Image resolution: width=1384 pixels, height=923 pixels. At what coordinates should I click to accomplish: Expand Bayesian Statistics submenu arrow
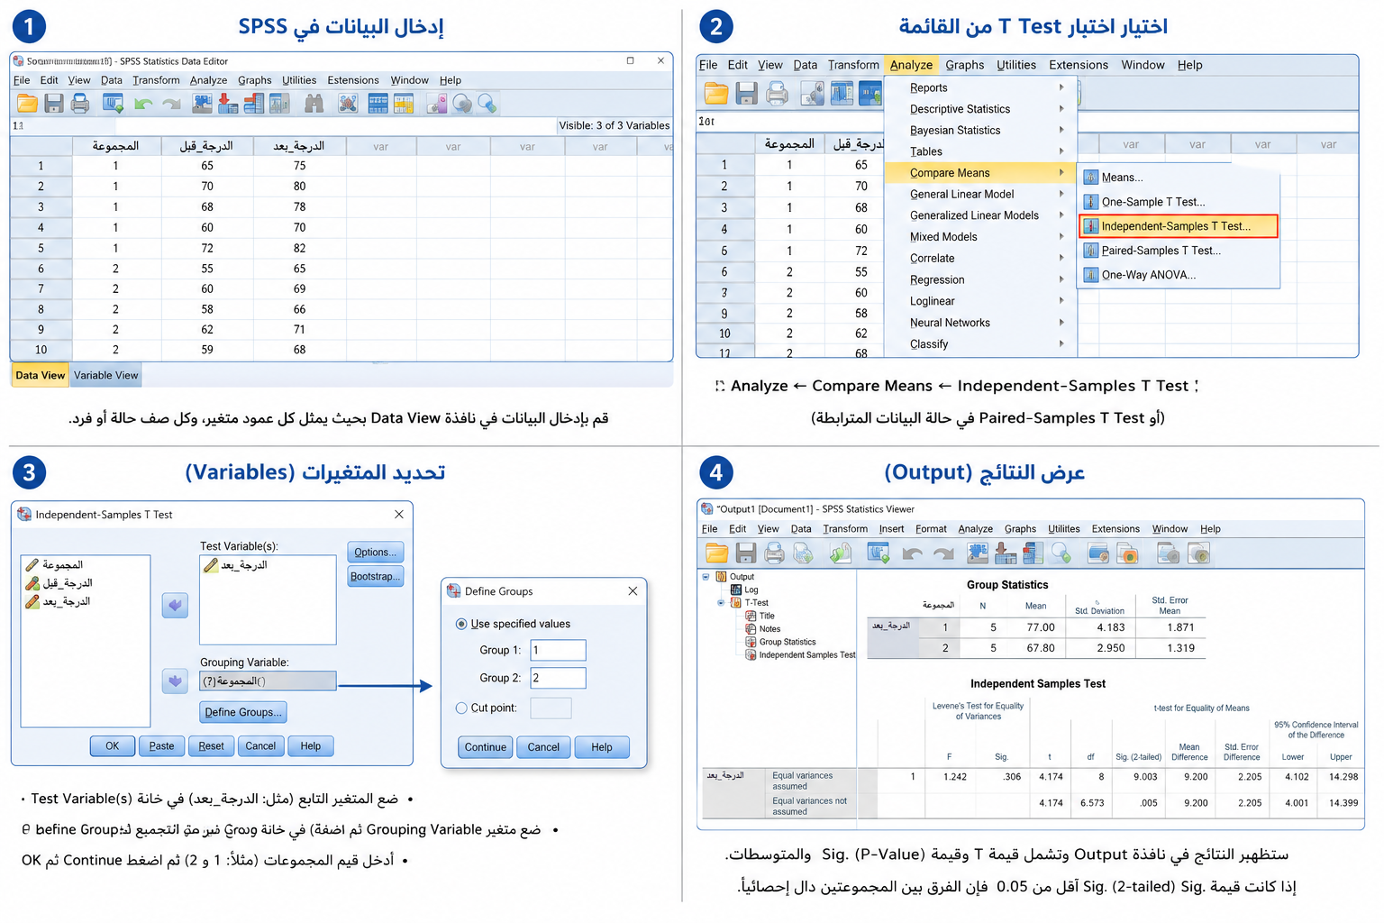[1061, 130]
